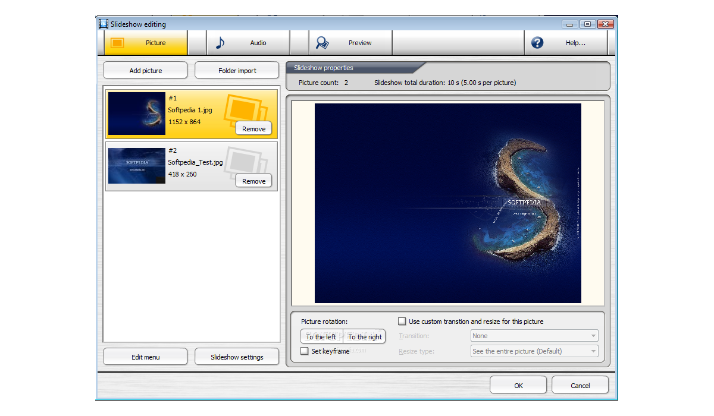Screen dimensions: 714x416
Task: Select the Softpedia_Test.jpg thumbnail
Action: (137, 166)
